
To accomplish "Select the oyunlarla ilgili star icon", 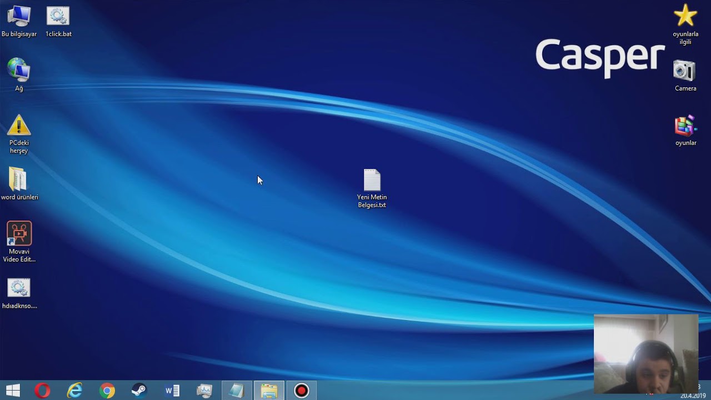I will 685,24.
